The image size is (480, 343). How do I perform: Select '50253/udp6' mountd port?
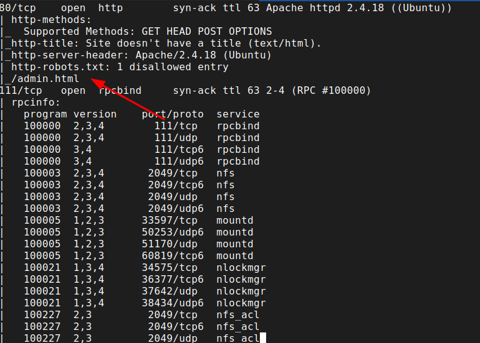tap(173, 232)
